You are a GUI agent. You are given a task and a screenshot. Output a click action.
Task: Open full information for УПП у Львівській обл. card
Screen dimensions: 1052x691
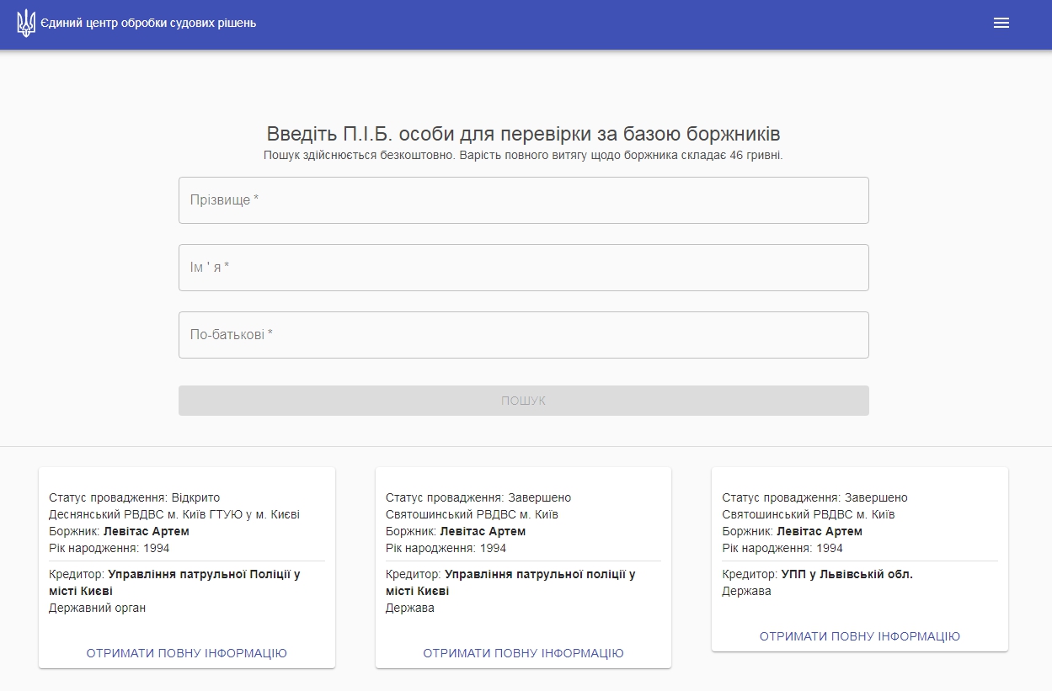(x=859, y=636)
